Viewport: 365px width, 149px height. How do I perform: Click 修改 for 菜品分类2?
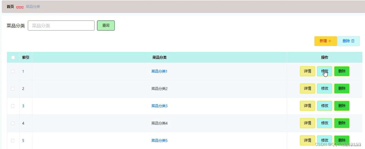pyautogui.click(x=325, y=89)
